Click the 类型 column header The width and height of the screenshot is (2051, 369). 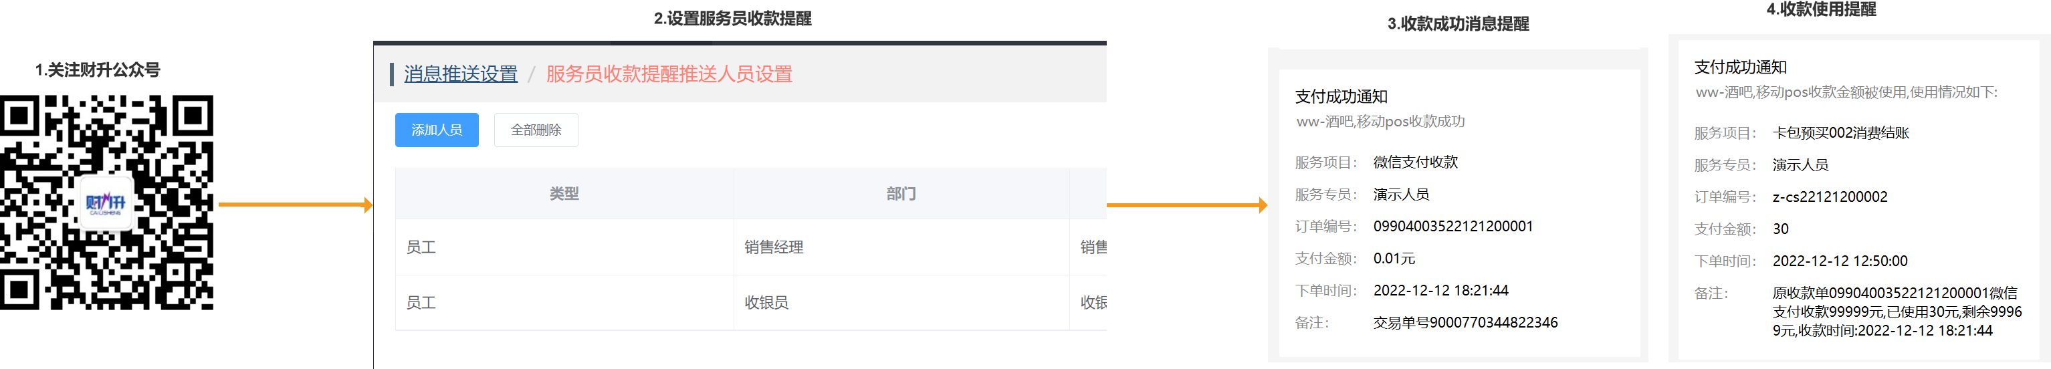pyautogui.click(x=564, y=193)
